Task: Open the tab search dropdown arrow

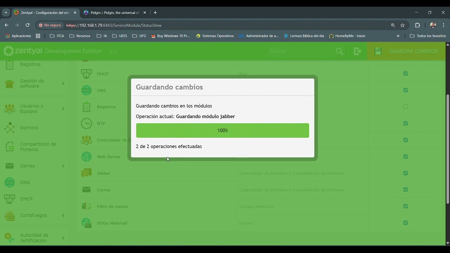Action: 6,13
